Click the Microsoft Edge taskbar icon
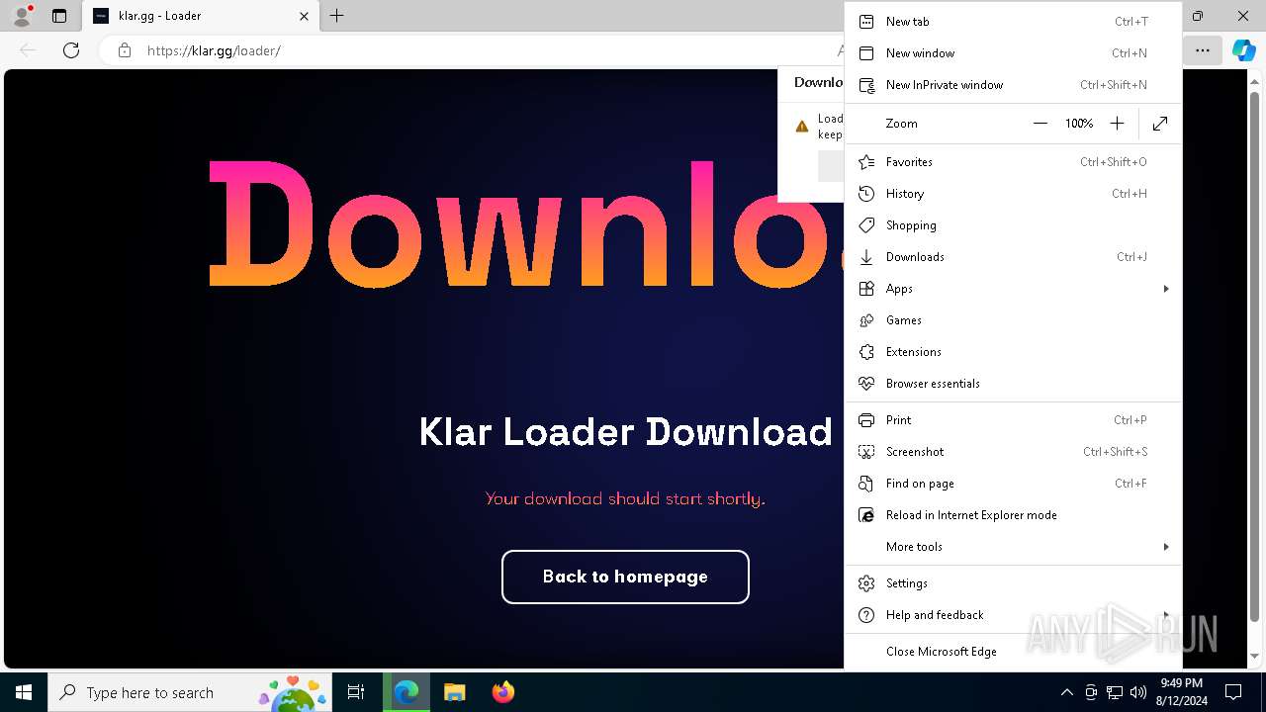This screenshot has height=712, width=1266. 407,692
